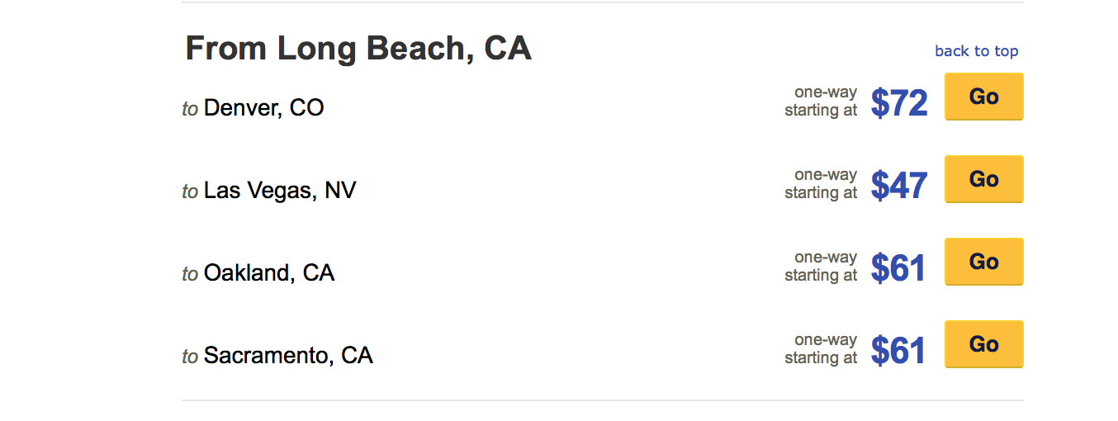Image resolution: width=1118 pixels, height=421 pixels.
Task: Click the Las Vegas, NV destination
Action: coord(280,191)
